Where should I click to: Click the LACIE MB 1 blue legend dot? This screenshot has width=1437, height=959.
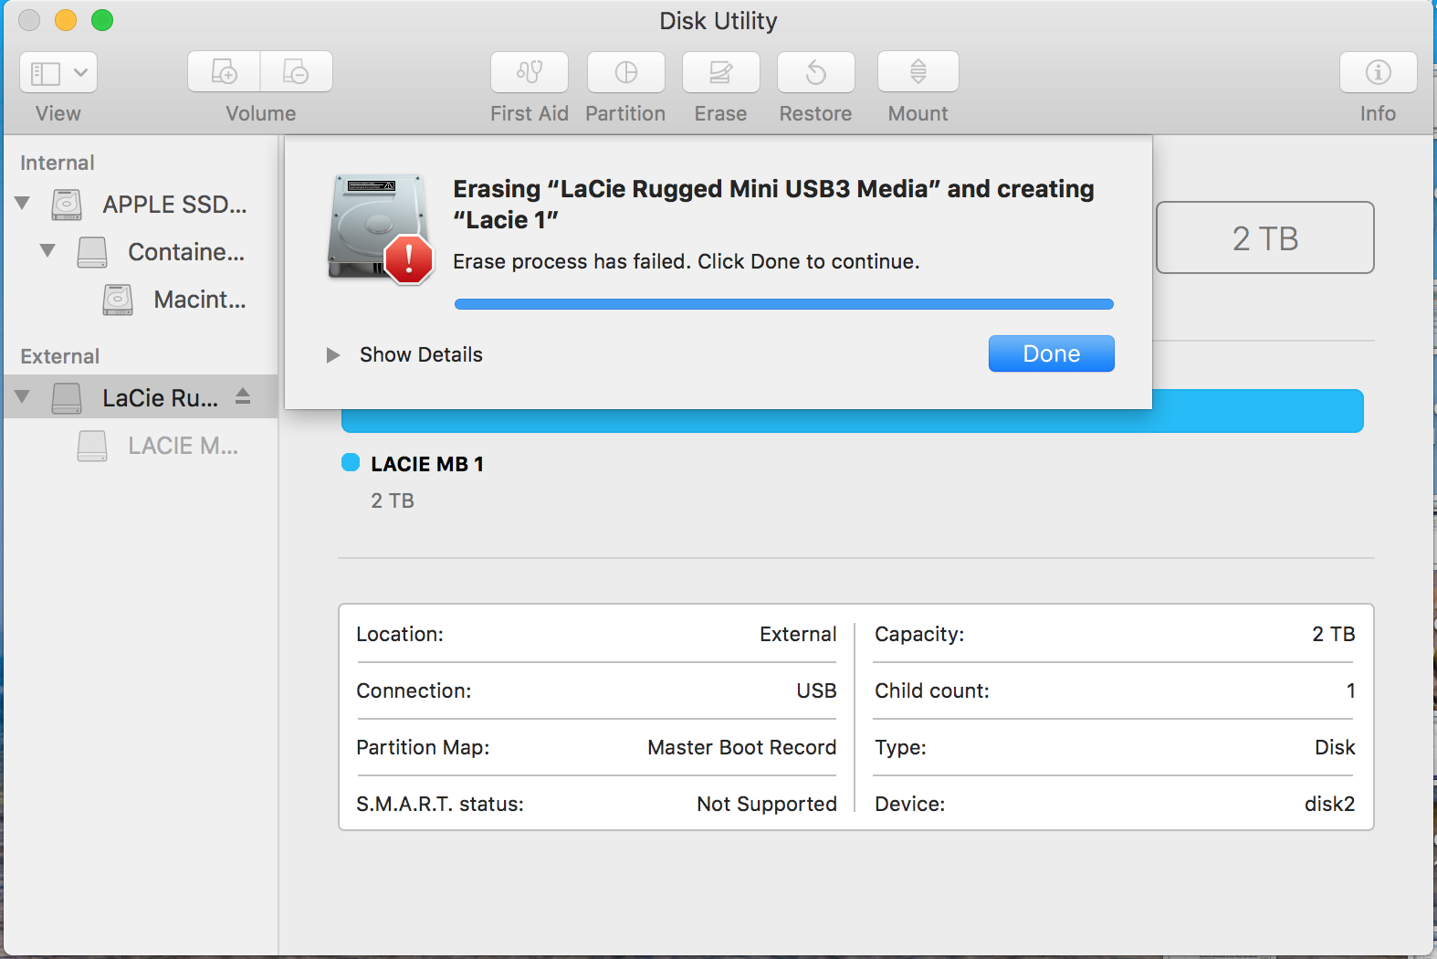pyautogui.click(x=351, y=462)
